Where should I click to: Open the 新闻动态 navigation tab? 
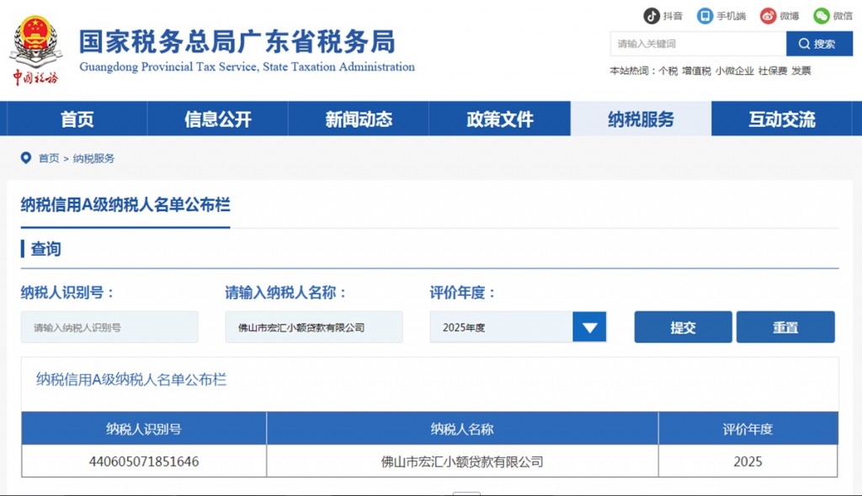tap(359, 119)
